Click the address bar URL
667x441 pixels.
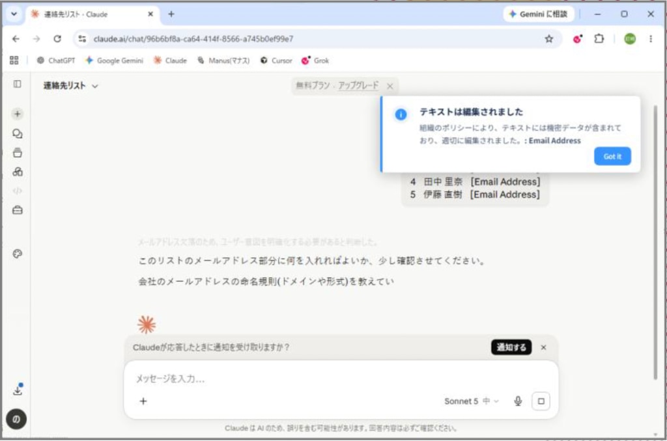point(193,39)
